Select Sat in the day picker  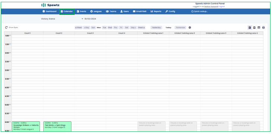(126, 27)
